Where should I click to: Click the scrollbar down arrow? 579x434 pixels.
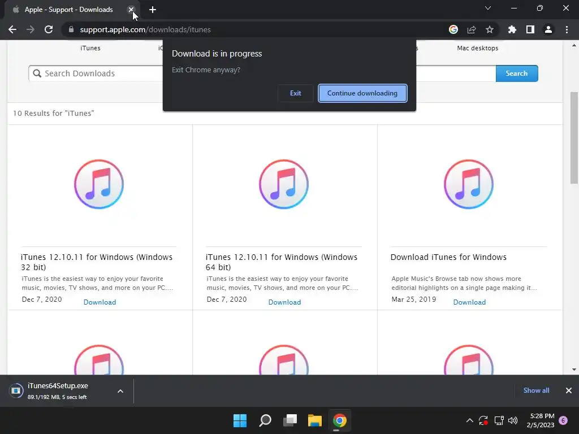pyautogui.click(x=574, y=370)
